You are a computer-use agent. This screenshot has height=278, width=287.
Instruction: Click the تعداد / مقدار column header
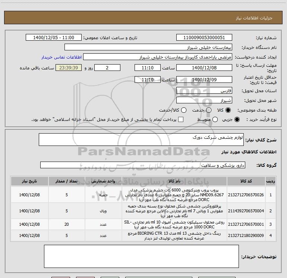67,181
